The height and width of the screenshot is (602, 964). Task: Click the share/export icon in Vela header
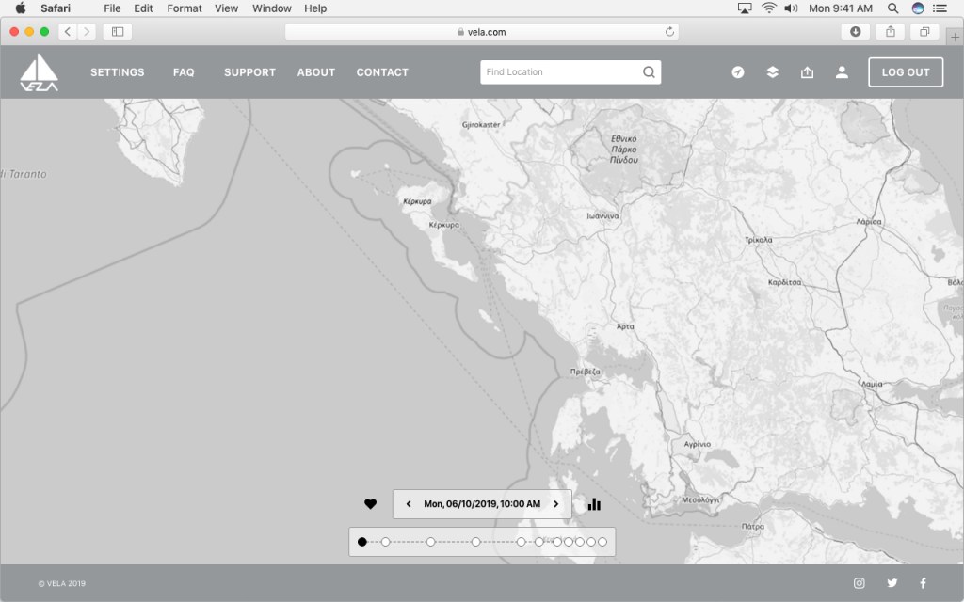(807, 72)
